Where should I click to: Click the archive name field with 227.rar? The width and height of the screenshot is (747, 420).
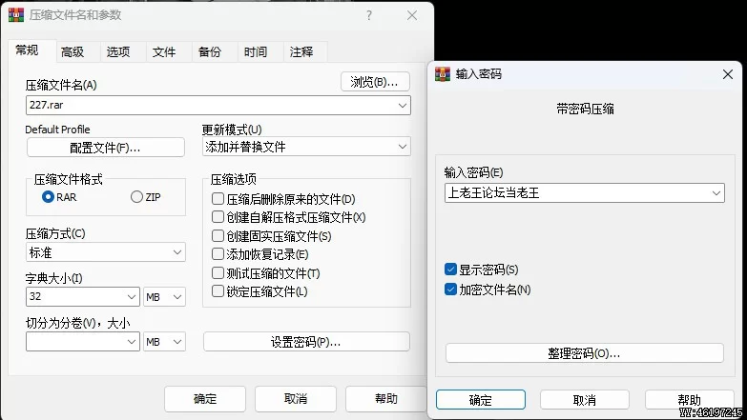tap(218, 105)
